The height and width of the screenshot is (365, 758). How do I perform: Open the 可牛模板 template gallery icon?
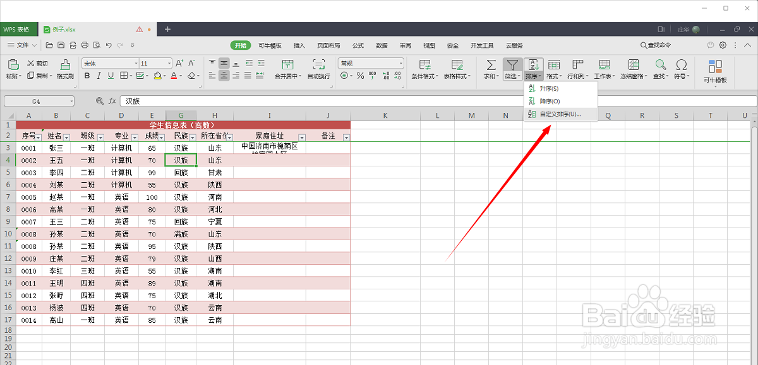tap(716, 66)
